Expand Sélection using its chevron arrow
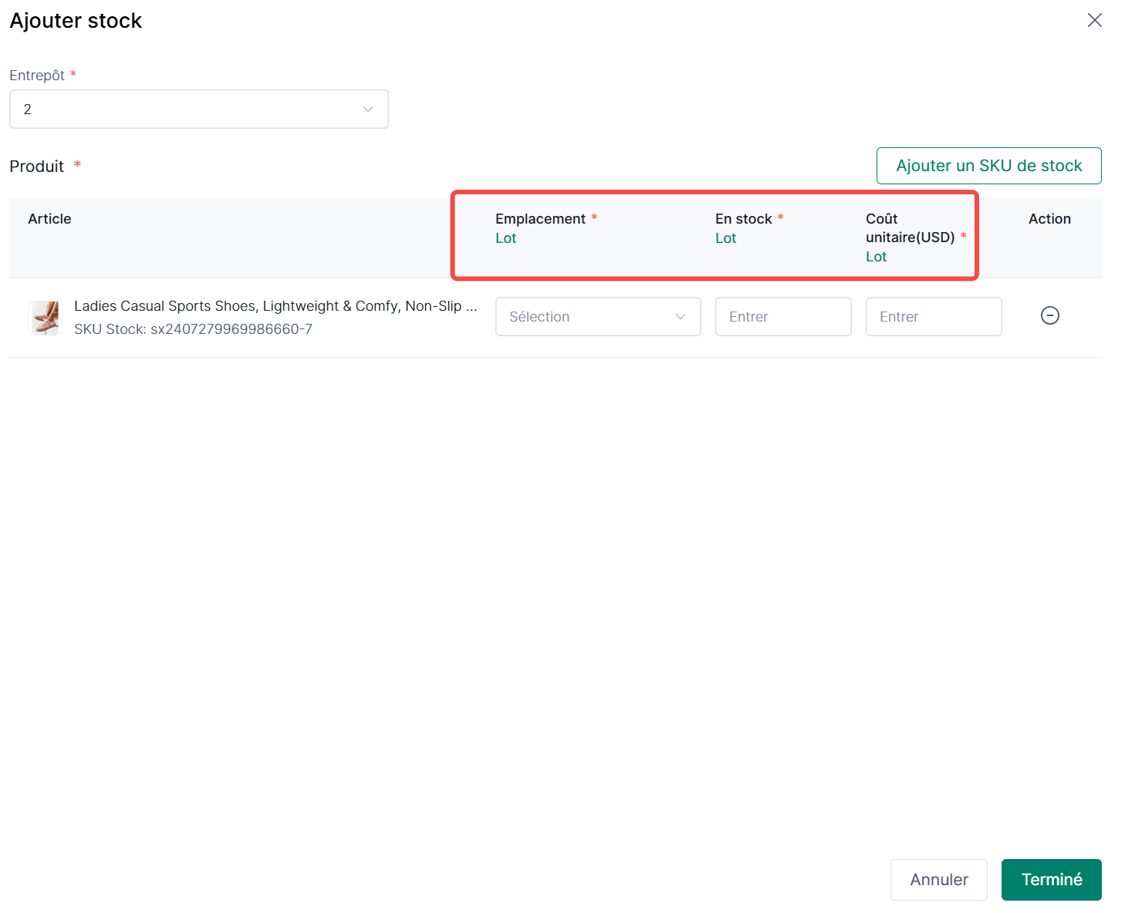The image size is (1125, 913). click(x=681, y=317)
